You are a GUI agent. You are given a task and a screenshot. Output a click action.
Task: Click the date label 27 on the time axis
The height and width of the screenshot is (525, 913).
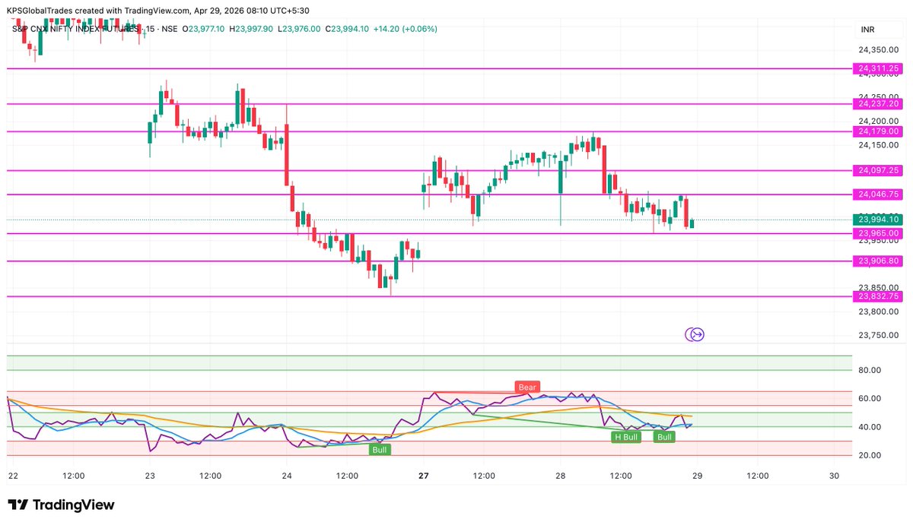point(422,476)
